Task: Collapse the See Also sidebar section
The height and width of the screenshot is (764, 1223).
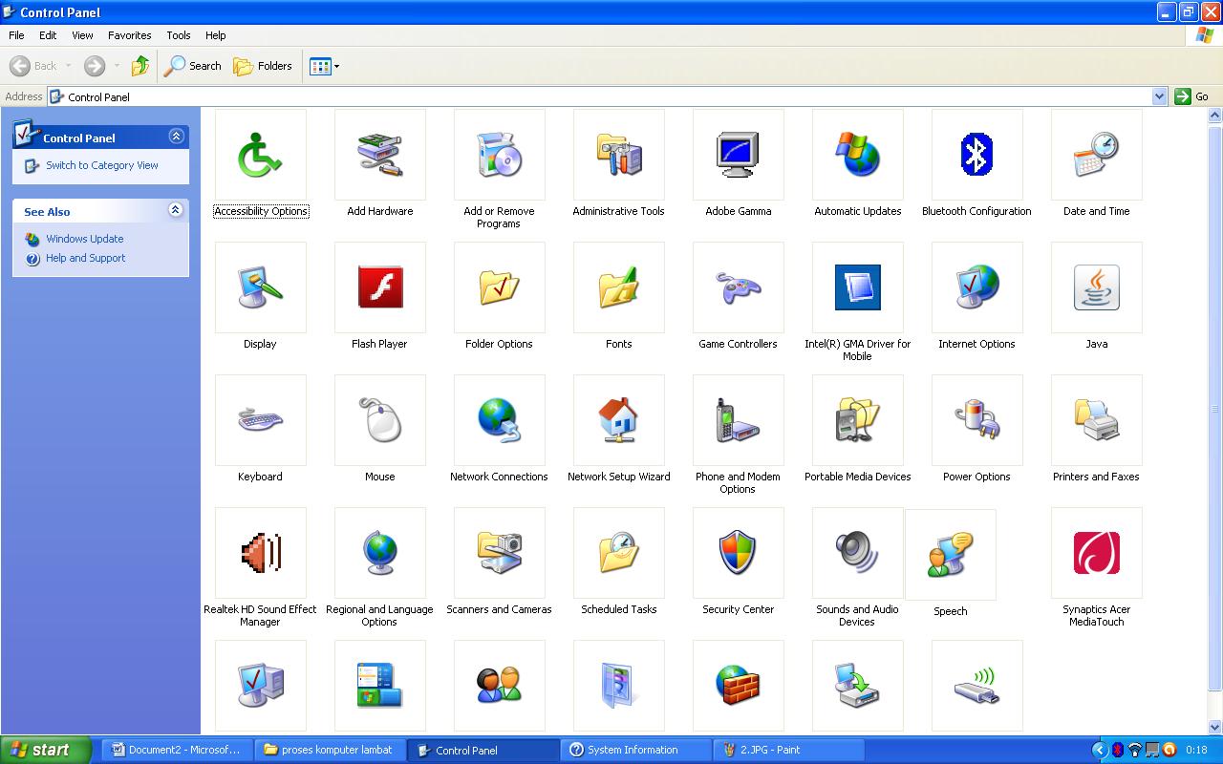Action: pyautogui.click(x=176, y=210)
